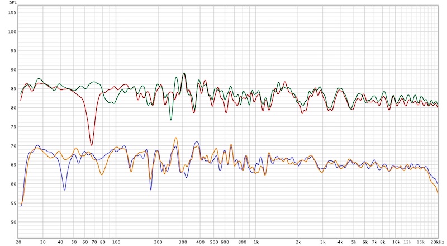Select the greyed 12k frequency axis label
Image resolution: width=447 pixels, height=246 pixels.
407,242
